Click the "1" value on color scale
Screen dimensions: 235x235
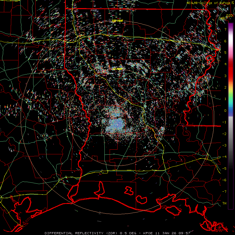225,99
